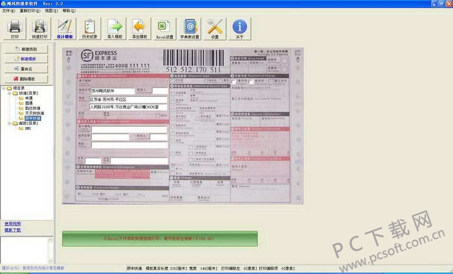Open 设计模板 design template tool

[x=65, y=28]
